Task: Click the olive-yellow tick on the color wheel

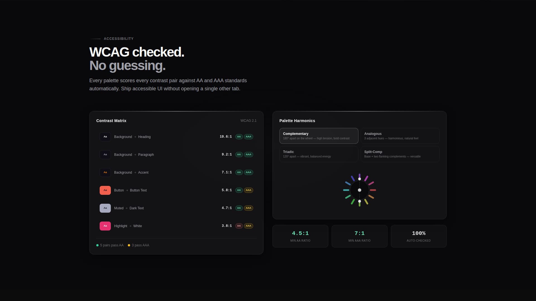Action: (366, 202)
